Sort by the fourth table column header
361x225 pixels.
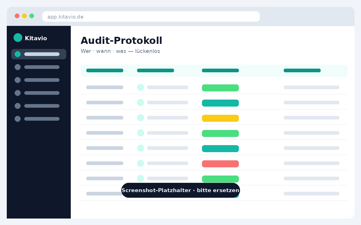click(x=302, y=71)
